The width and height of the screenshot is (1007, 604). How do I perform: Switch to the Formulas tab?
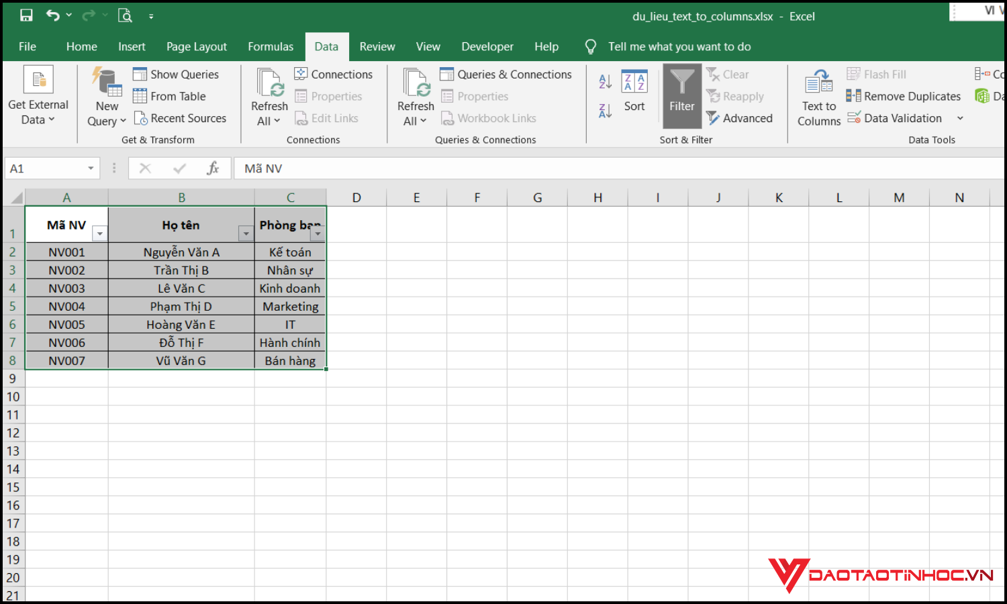pyautogui.click(x=271, y=46)
